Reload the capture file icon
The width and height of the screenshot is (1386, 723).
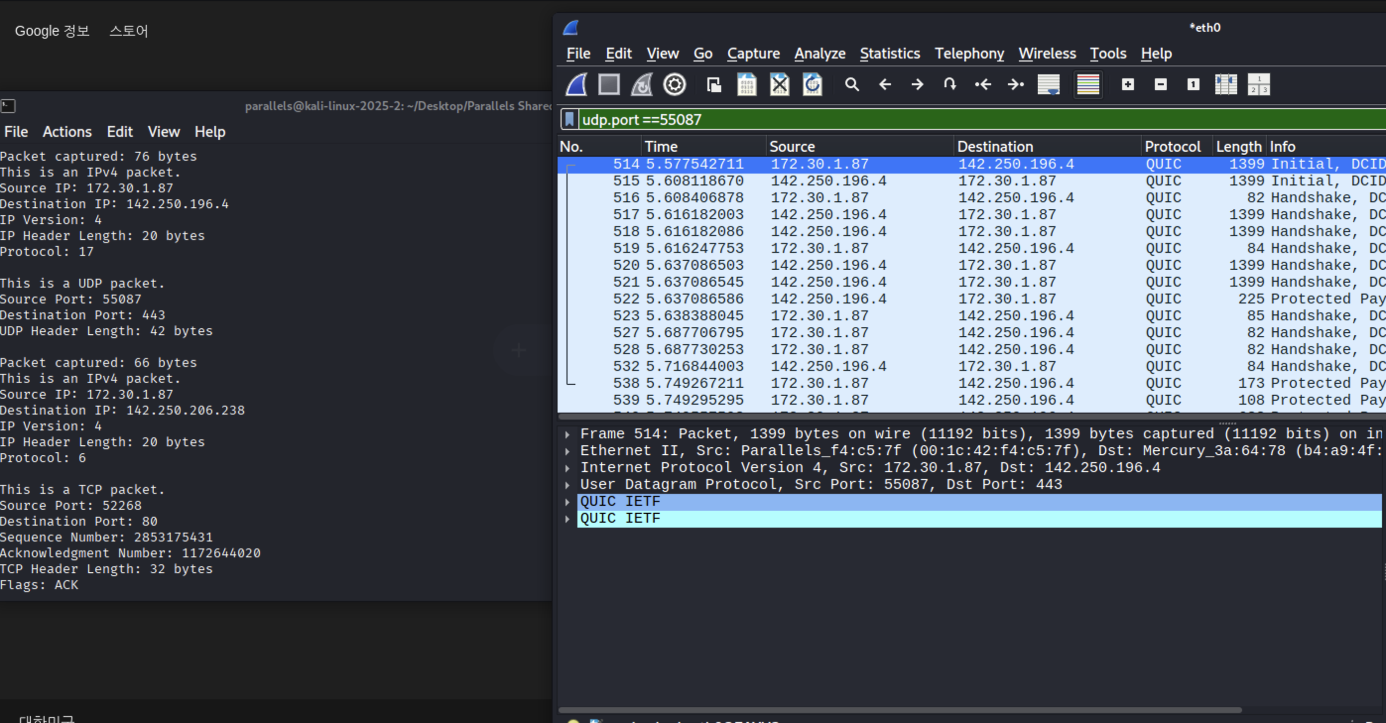pyautogui.click(x=813, y=85)
